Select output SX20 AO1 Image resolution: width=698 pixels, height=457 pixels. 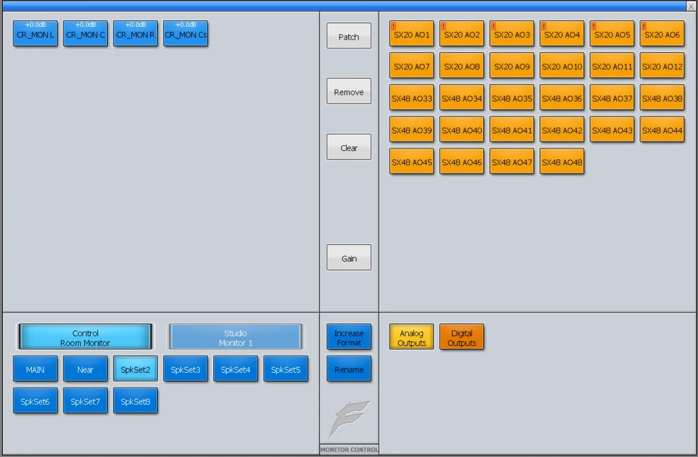412,34
